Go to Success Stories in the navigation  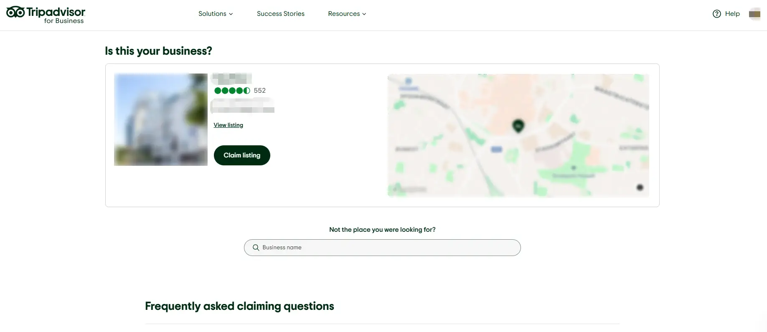click(280, 14)
